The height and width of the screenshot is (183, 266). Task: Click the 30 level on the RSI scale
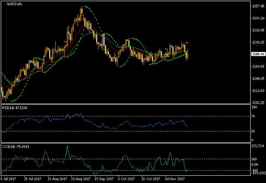coord(253,131)
